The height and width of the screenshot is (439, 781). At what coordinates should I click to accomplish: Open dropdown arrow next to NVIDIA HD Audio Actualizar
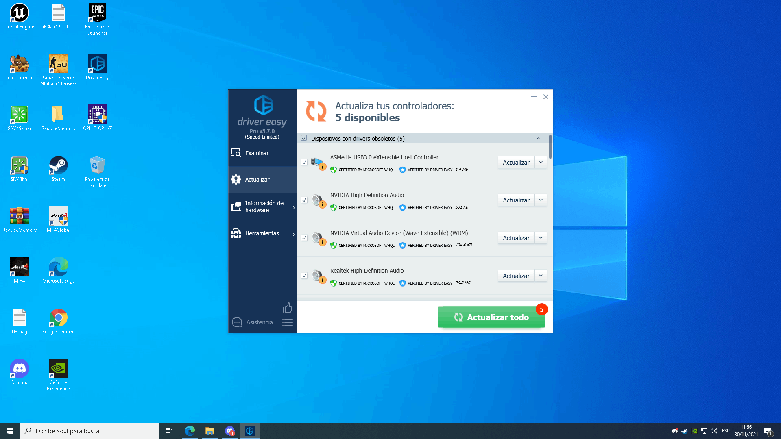(541, 200)
